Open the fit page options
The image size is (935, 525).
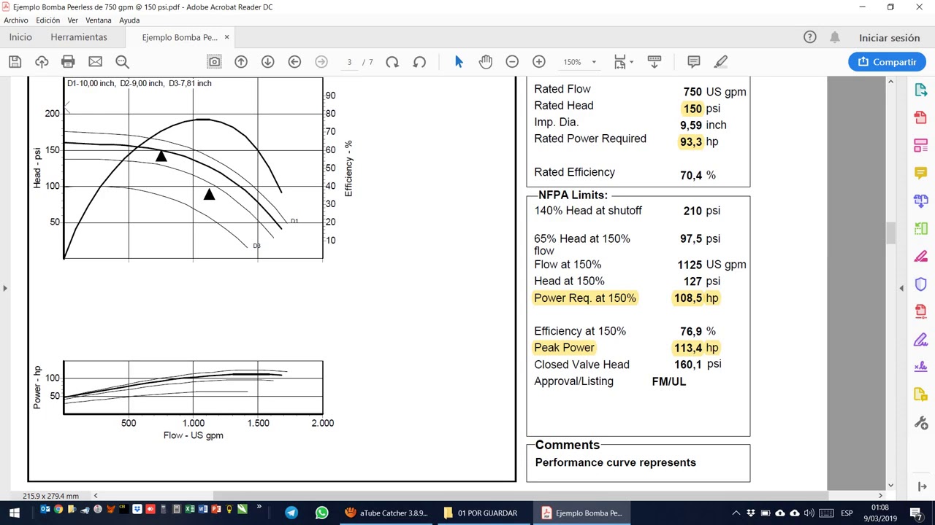coord(623,62)
